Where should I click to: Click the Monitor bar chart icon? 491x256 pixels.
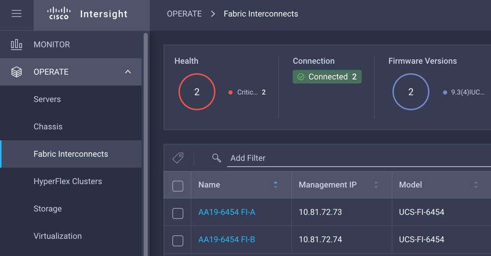17,44
